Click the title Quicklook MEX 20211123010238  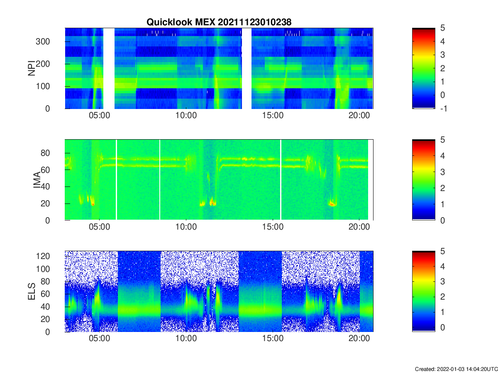[x=219, y=22]
